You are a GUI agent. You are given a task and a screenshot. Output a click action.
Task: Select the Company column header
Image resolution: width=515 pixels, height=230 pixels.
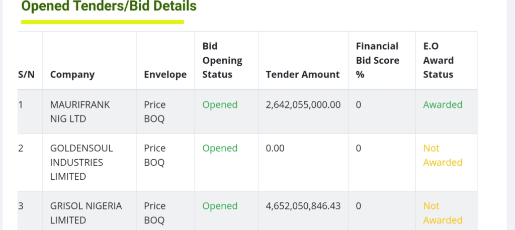pos(72,74)
